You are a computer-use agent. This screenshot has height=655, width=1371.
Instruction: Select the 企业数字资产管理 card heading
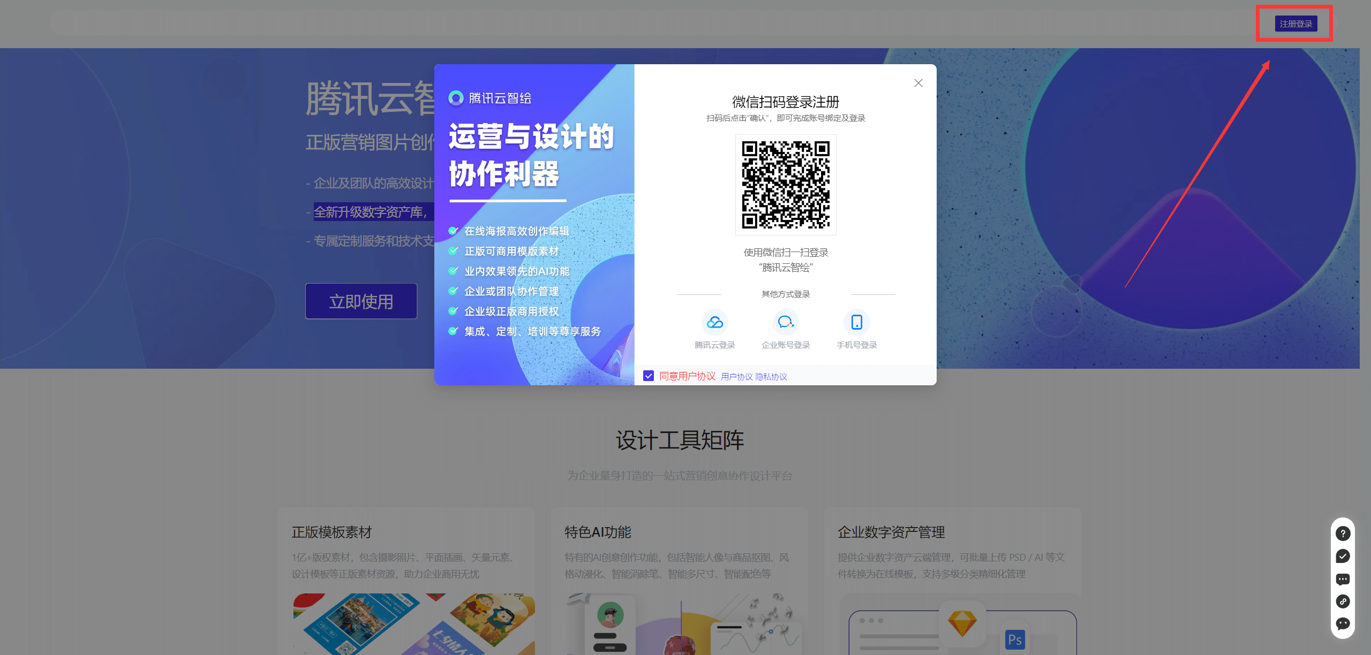coord(891,532)
